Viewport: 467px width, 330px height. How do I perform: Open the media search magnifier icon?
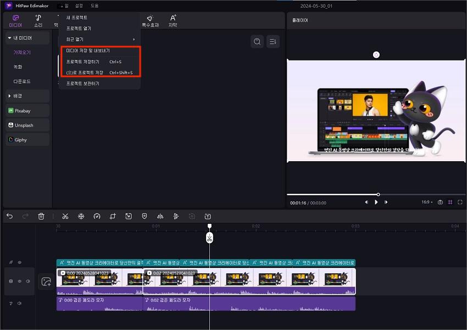(x=257, y=42)
